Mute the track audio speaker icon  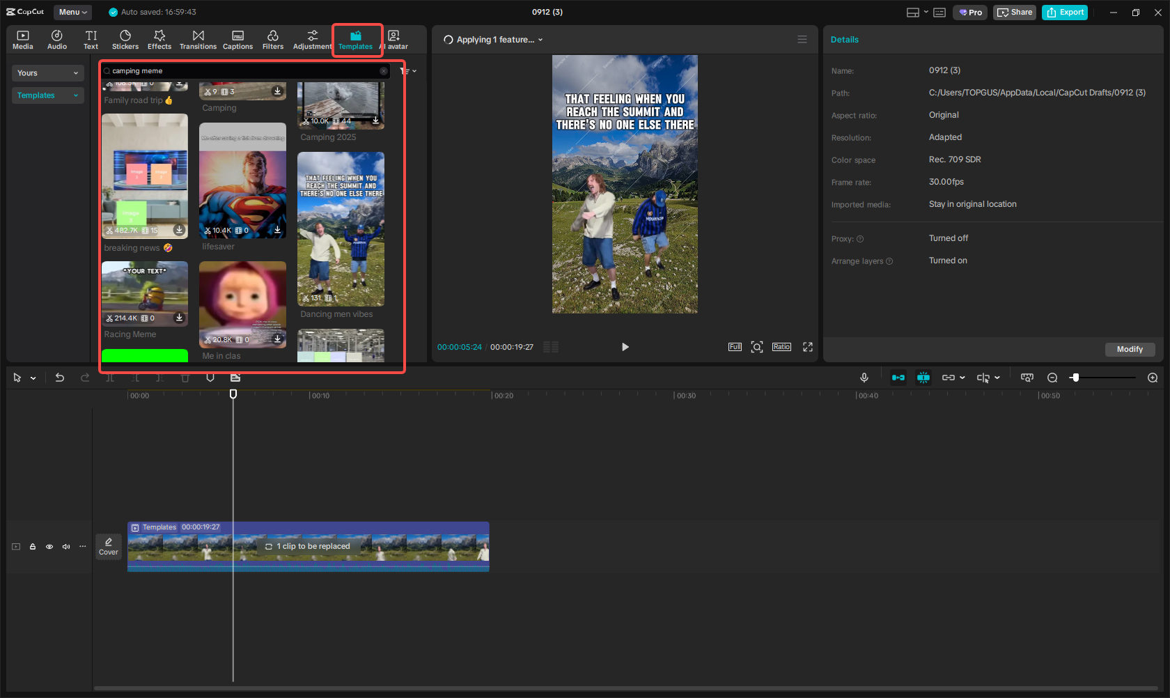[x=66, y=547]
